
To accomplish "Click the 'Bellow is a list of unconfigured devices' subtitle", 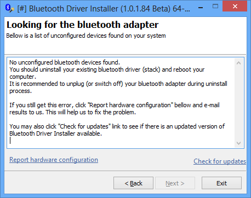I will point(86,36).
